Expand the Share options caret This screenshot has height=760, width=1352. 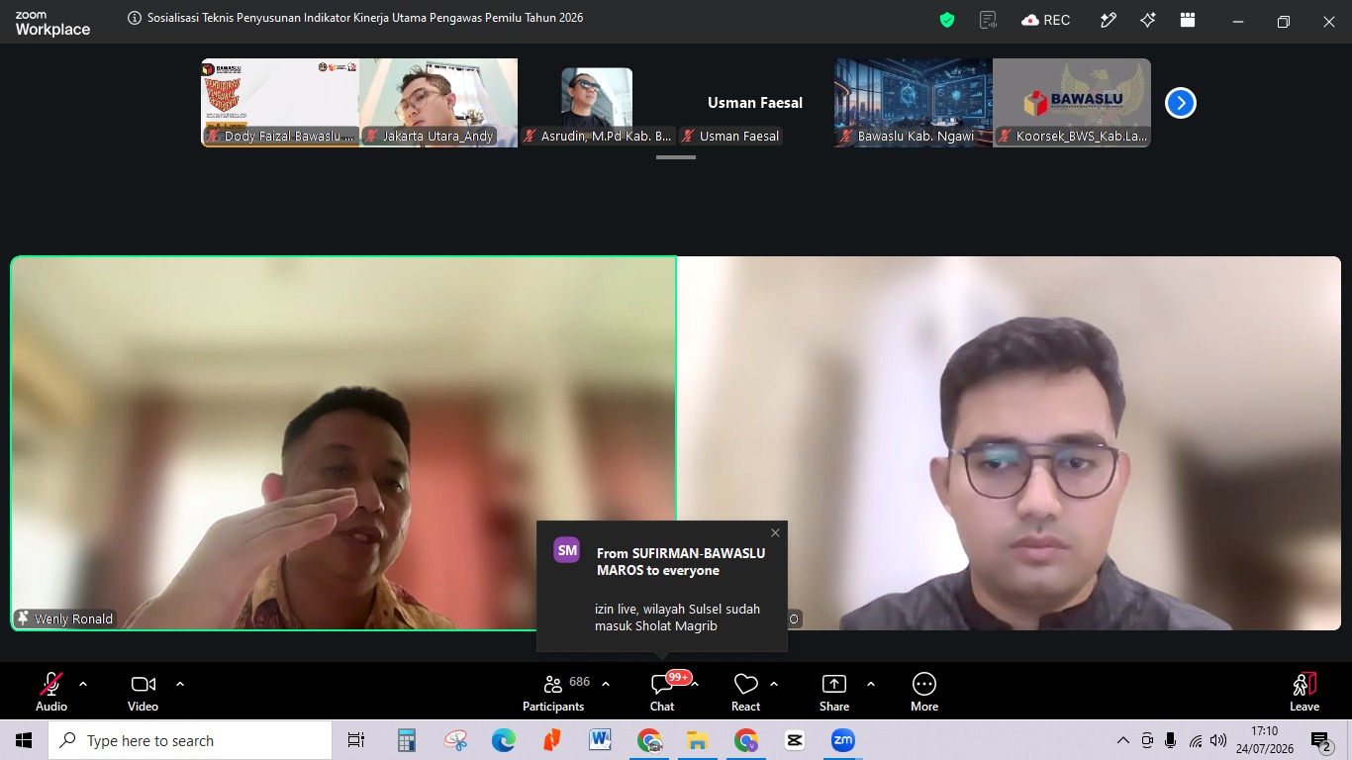click(871, 684)
